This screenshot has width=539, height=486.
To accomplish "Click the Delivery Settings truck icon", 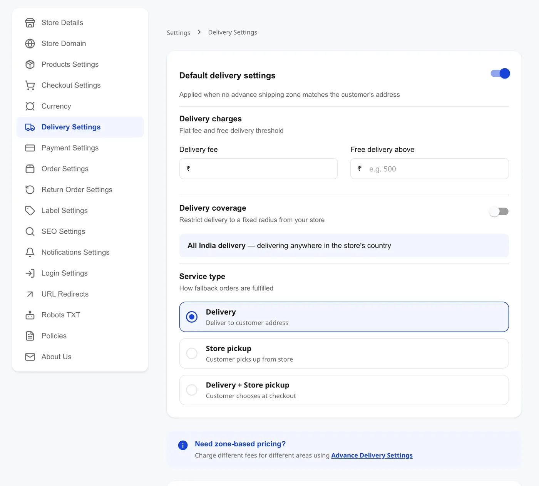I will click(x=30, y=127).
